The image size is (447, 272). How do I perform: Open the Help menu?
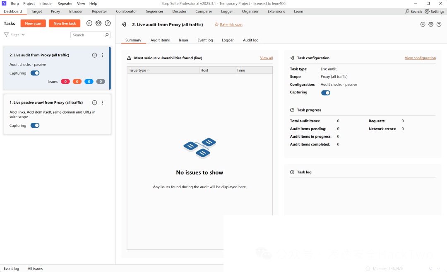coord(93,3)
